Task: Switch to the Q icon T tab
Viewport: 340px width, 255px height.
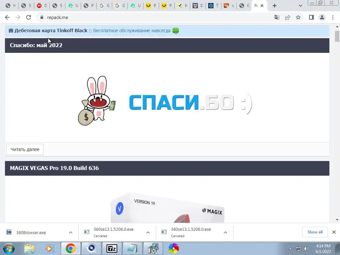Action: tap(214, 6)
